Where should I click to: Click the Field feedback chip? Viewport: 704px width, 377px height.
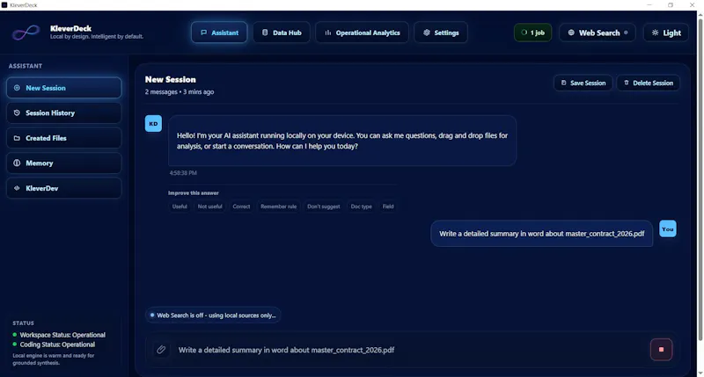tap(388, 207)
